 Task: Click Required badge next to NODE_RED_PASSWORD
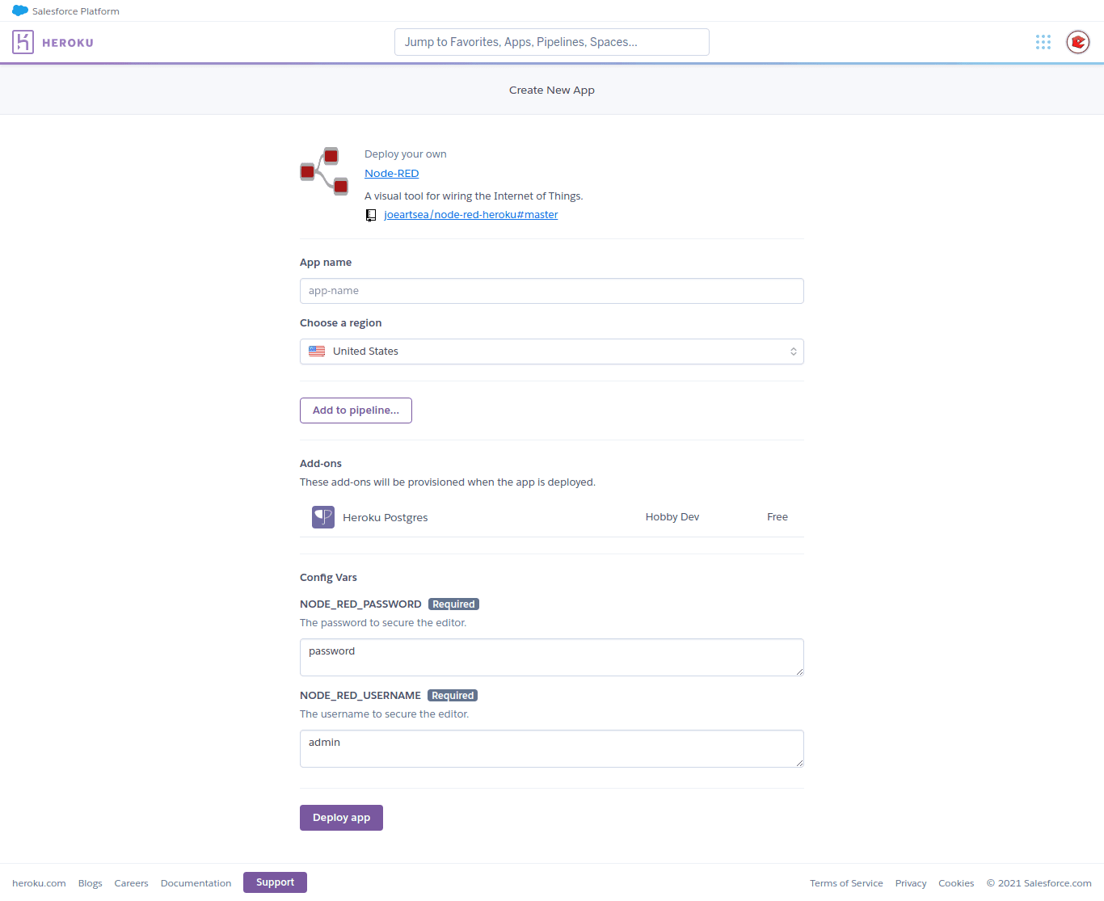(x=453, y=604)
